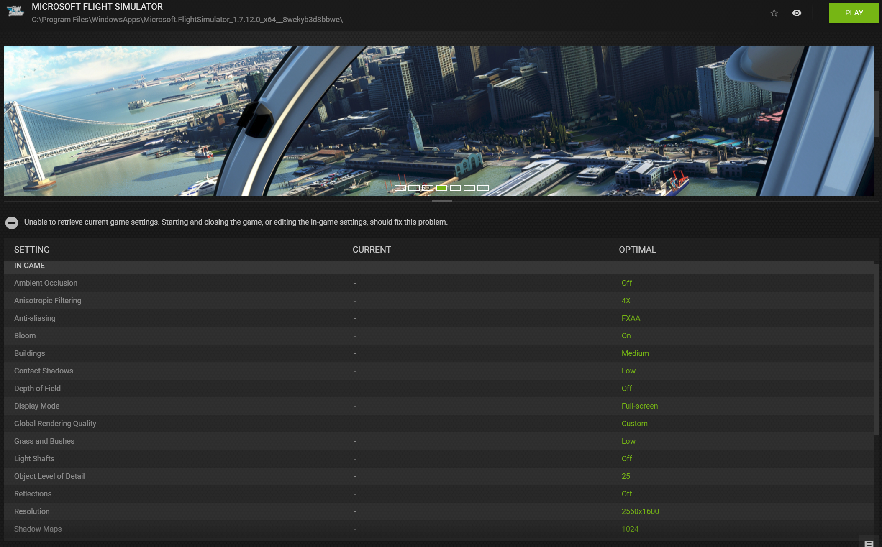Click the Off value for Reflections
882x547 pixels.
(x=626, y=494)
